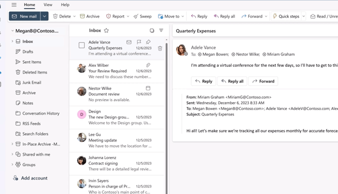The height and width of the screenshot is (194, 338).
Task: Click the New mail button
Action: (25, 16)
